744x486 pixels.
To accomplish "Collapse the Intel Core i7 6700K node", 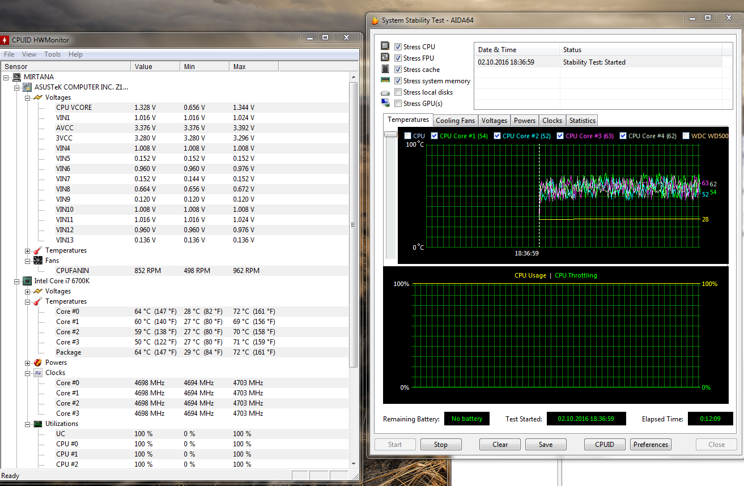I will pos(16,281).
